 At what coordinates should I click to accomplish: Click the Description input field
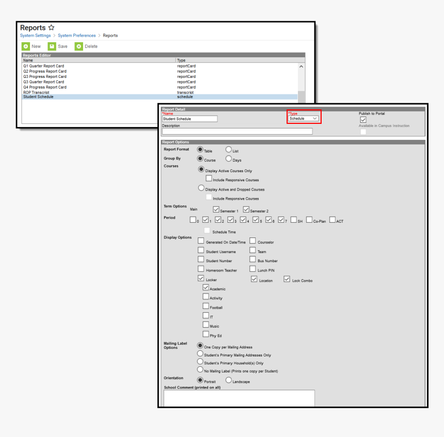pyautogui.click(x=237, y=132)
